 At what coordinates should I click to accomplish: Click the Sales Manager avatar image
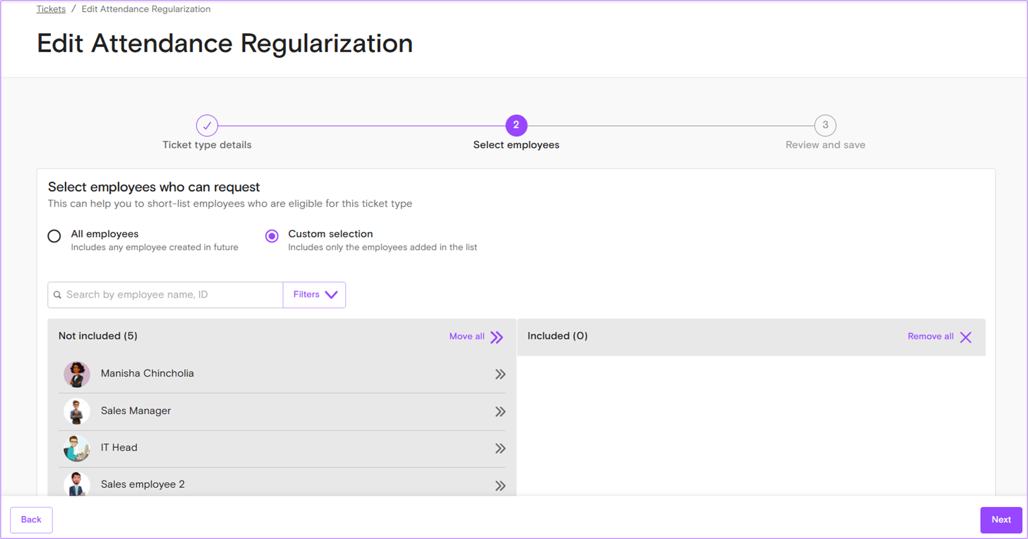(x=77, y=411)
